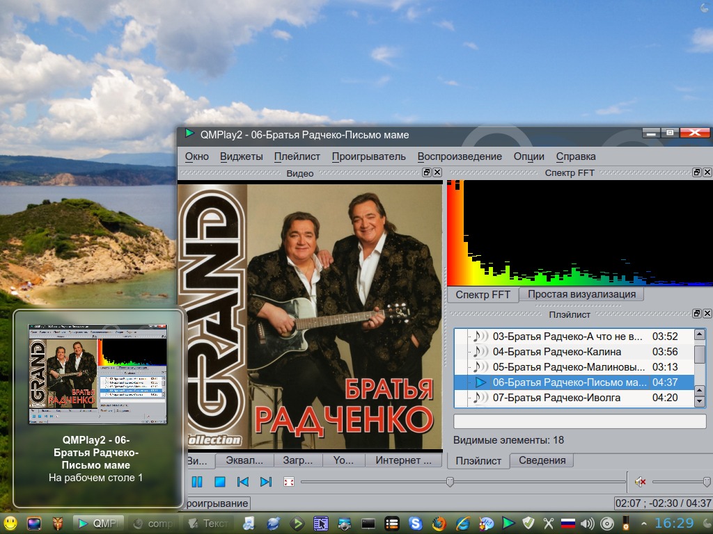Open the Окно menu
This screenshot has width=713, height=534.
click(x=196, y=156)
